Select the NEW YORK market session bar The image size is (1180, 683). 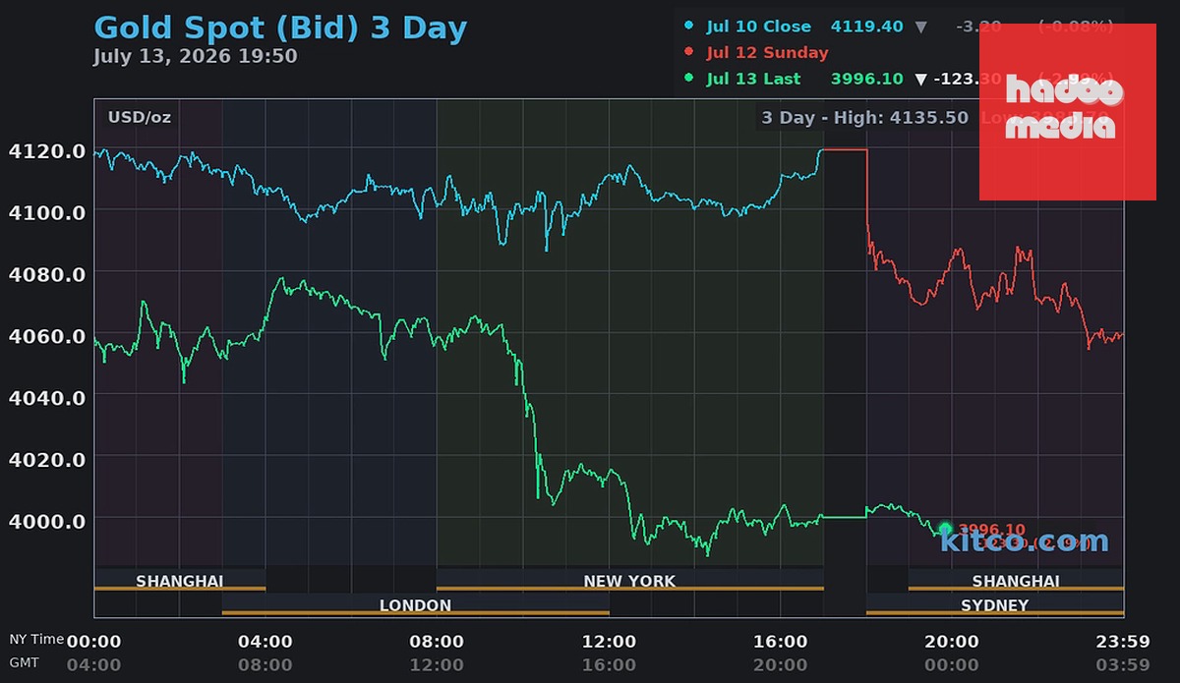629,580
